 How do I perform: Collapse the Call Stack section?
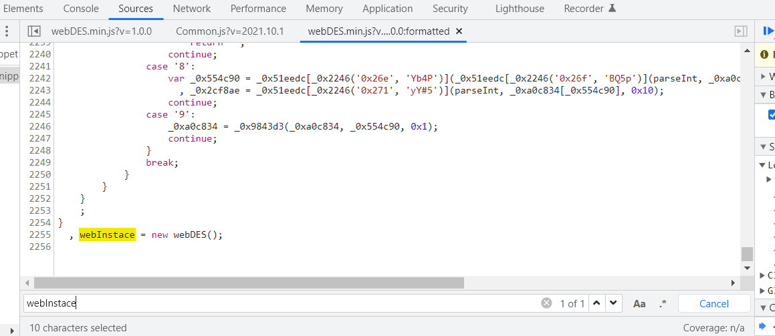point(762,309)
